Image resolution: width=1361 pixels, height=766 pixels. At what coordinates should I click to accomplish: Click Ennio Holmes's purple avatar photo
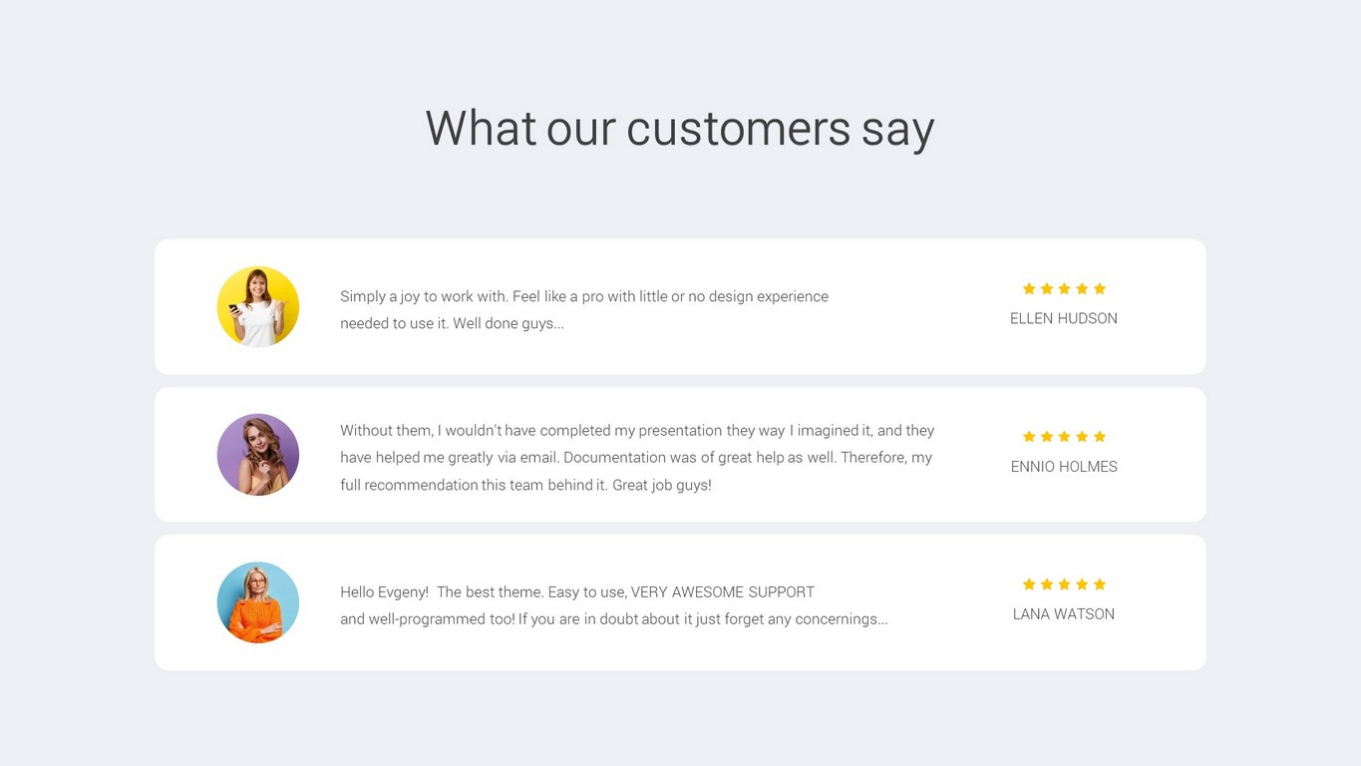tap(258, 455)
